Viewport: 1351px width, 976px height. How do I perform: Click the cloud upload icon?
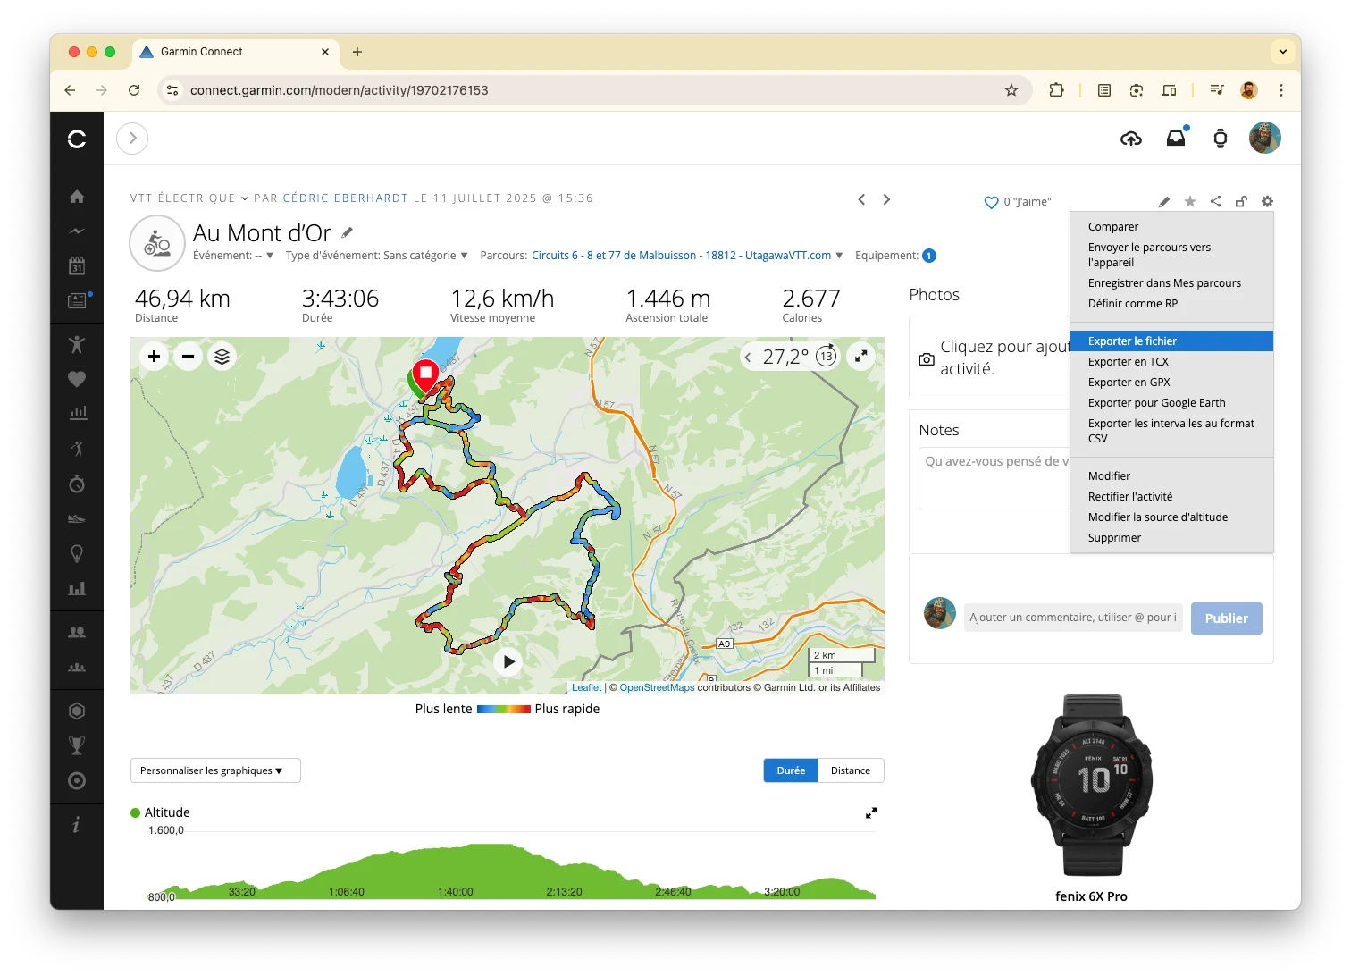click(x=1131, y=139)
